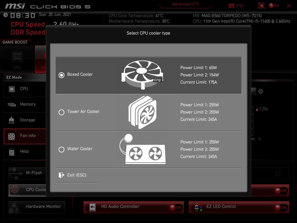This screenshot has width=297, height=223.
Task: Open the Memory section in sidebar
Action: [28, 105]
